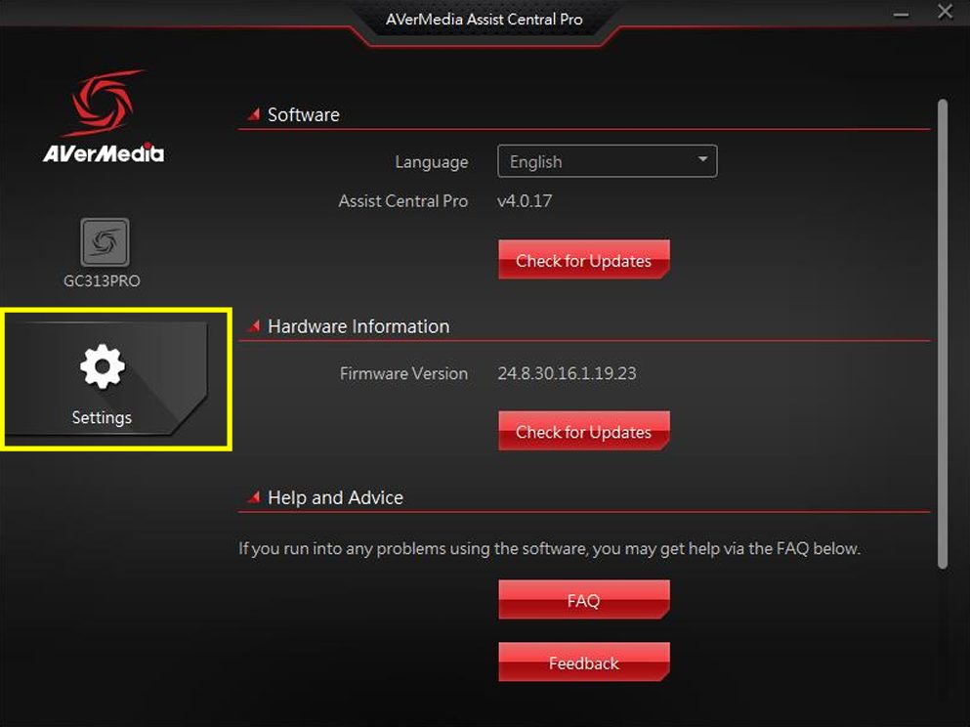Viewport: 970px width, 727px height.
Task: Click the Firmware Version label
Action: pyautogui.click(x=403, y=373)
